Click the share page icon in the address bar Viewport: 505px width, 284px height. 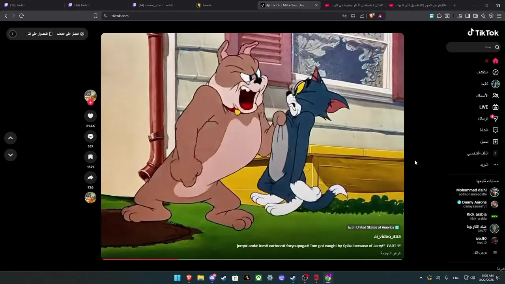[362, 16]
